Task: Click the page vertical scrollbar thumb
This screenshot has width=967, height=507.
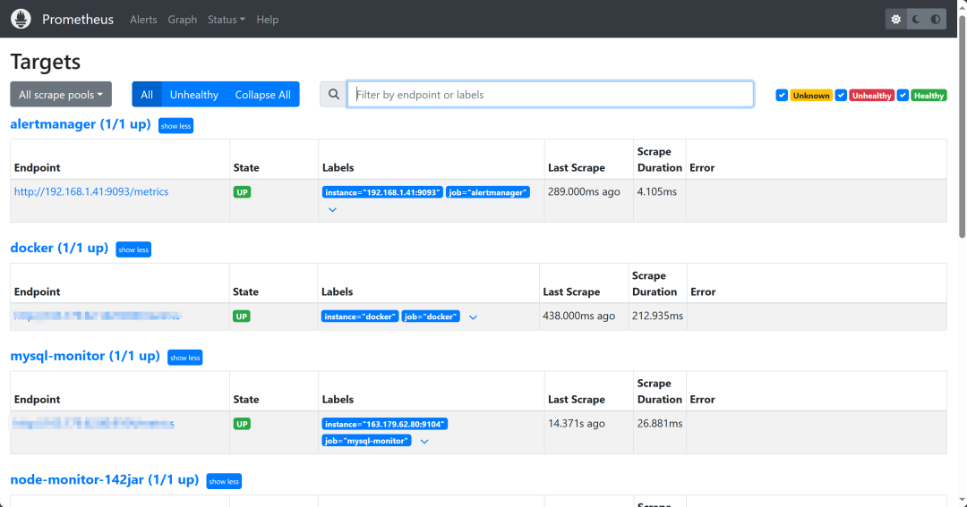Action: click(x=962, y=126)
